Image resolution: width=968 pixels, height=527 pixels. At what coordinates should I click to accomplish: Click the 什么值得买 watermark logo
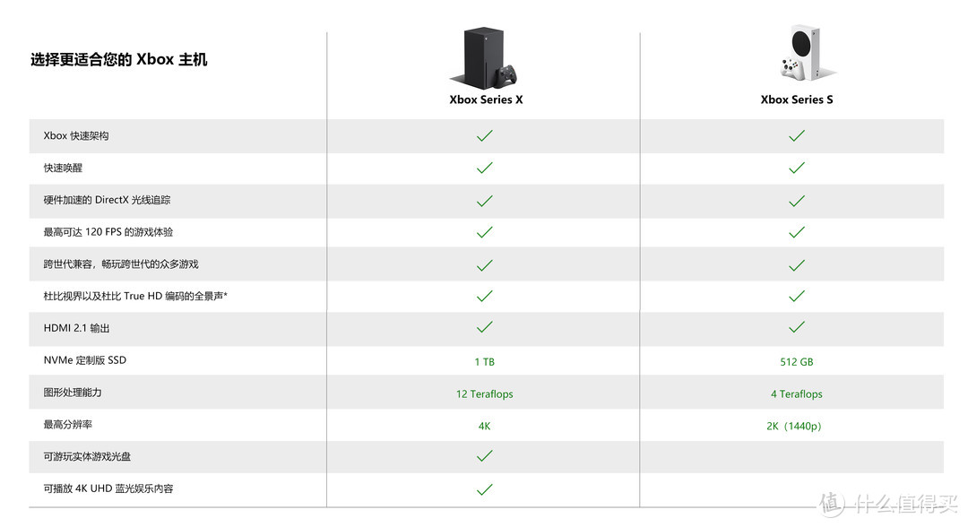(887, 505)
